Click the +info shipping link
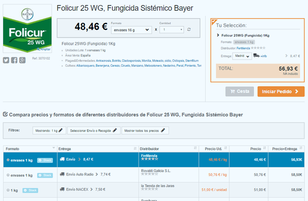Screen dimensions: 308x201 pos(264,56)
